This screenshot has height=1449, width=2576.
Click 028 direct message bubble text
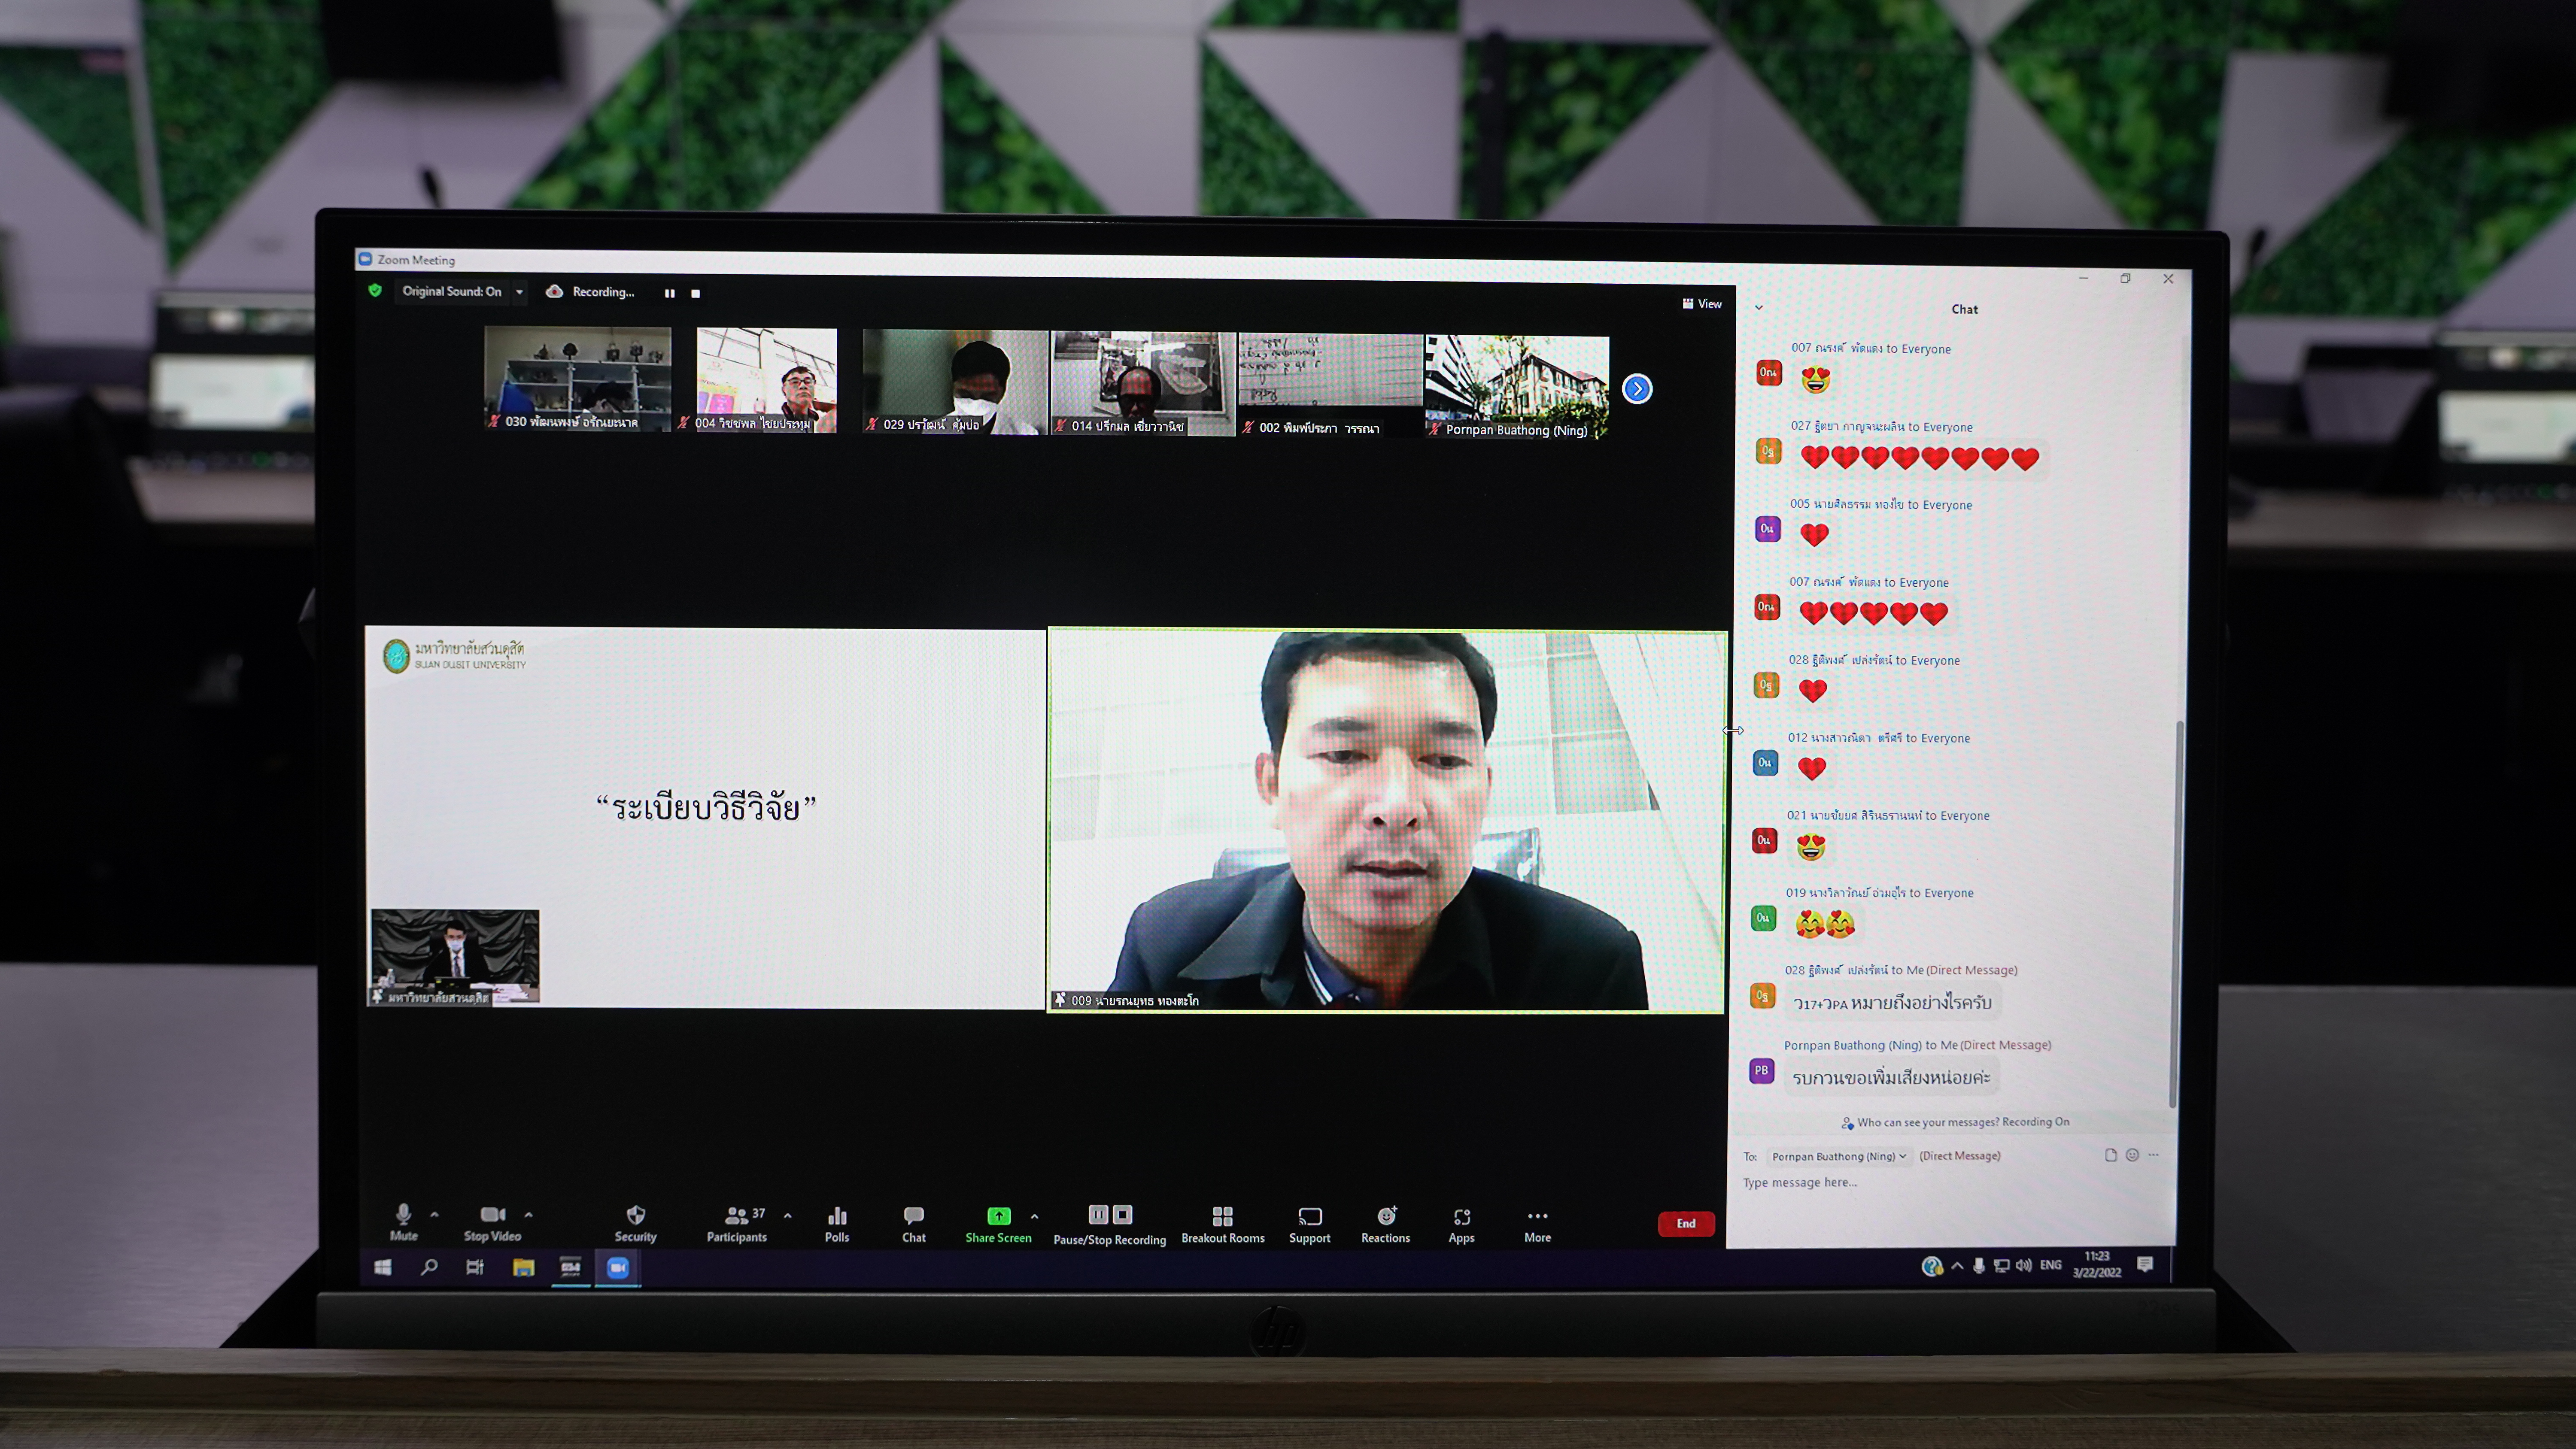coord(1892,1003)
